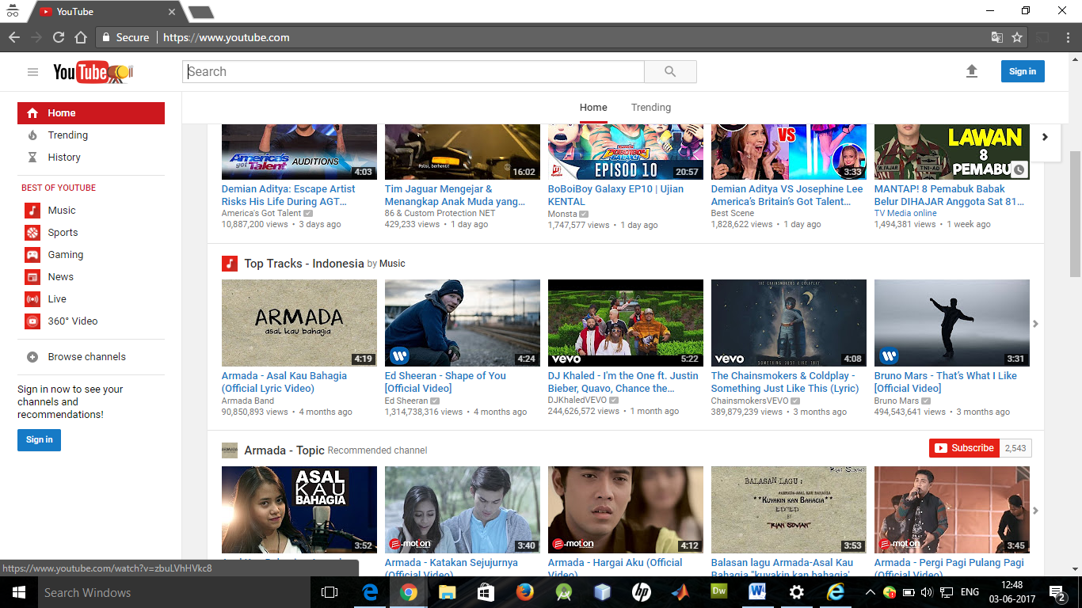This screenshot has height=608, width=1082.
Task: Show next videos in first shelf
Action: 1045,137
